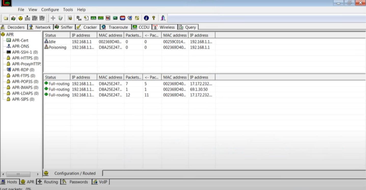The width and height of the screenshot is (366, 190).
Task: Click the blue About info icon
Action: tap(146, 18)
